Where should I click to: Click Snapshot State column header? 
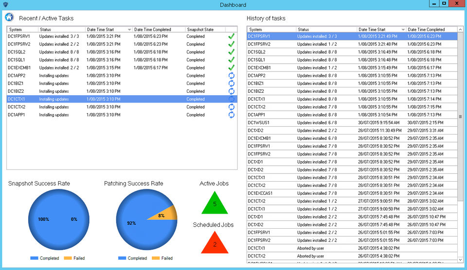click(x=205, y=30)
